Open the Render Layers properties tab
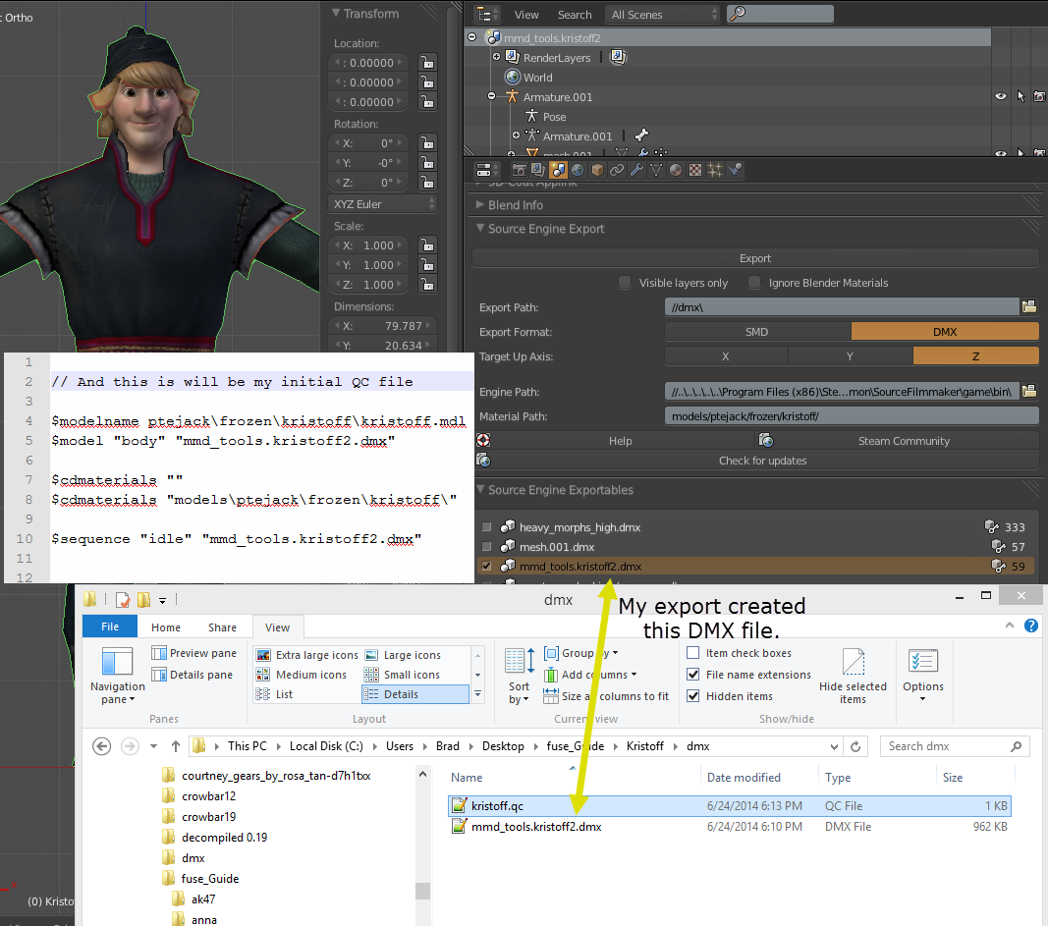1048x926 pixels. point(538,170)
